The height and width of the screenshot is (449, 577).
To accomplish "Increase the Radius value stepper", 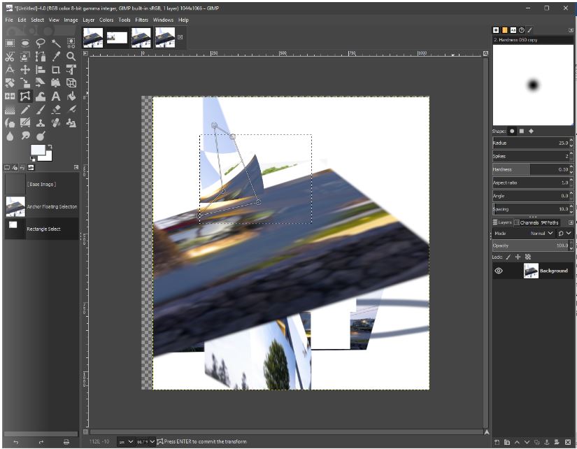I will pos(571,141).
